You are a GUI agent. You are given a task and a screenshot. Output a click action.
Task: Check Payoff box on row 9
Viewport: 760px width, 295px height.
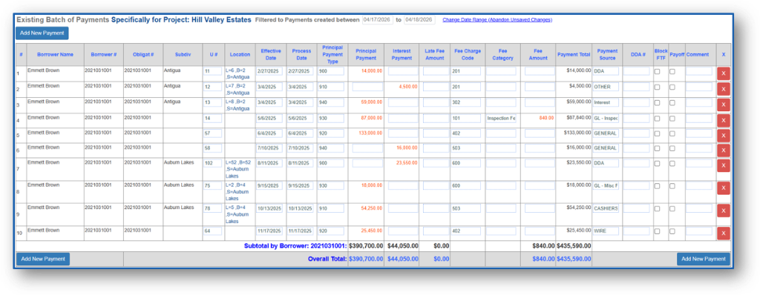click(x=672, y=209)
